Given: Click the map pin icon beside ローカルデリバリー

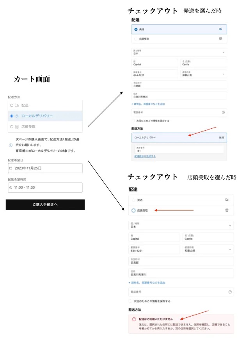Looking at the screenshot, I should click(x=17, y=116).
